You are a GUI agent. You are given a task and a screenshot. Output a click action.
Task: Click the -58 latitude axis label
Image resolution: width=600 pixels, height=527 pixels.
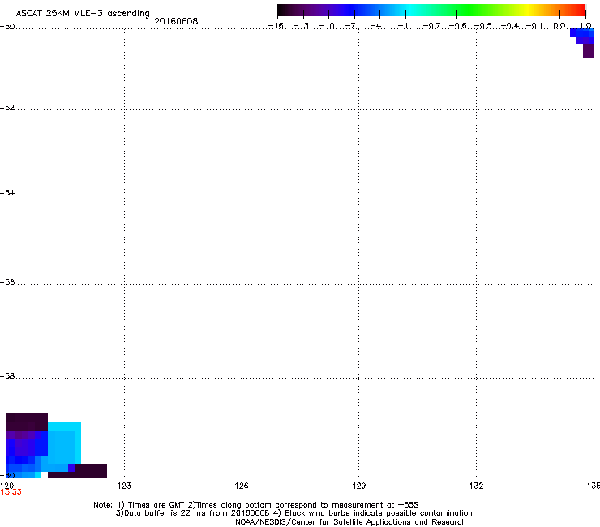coord(7,376)
